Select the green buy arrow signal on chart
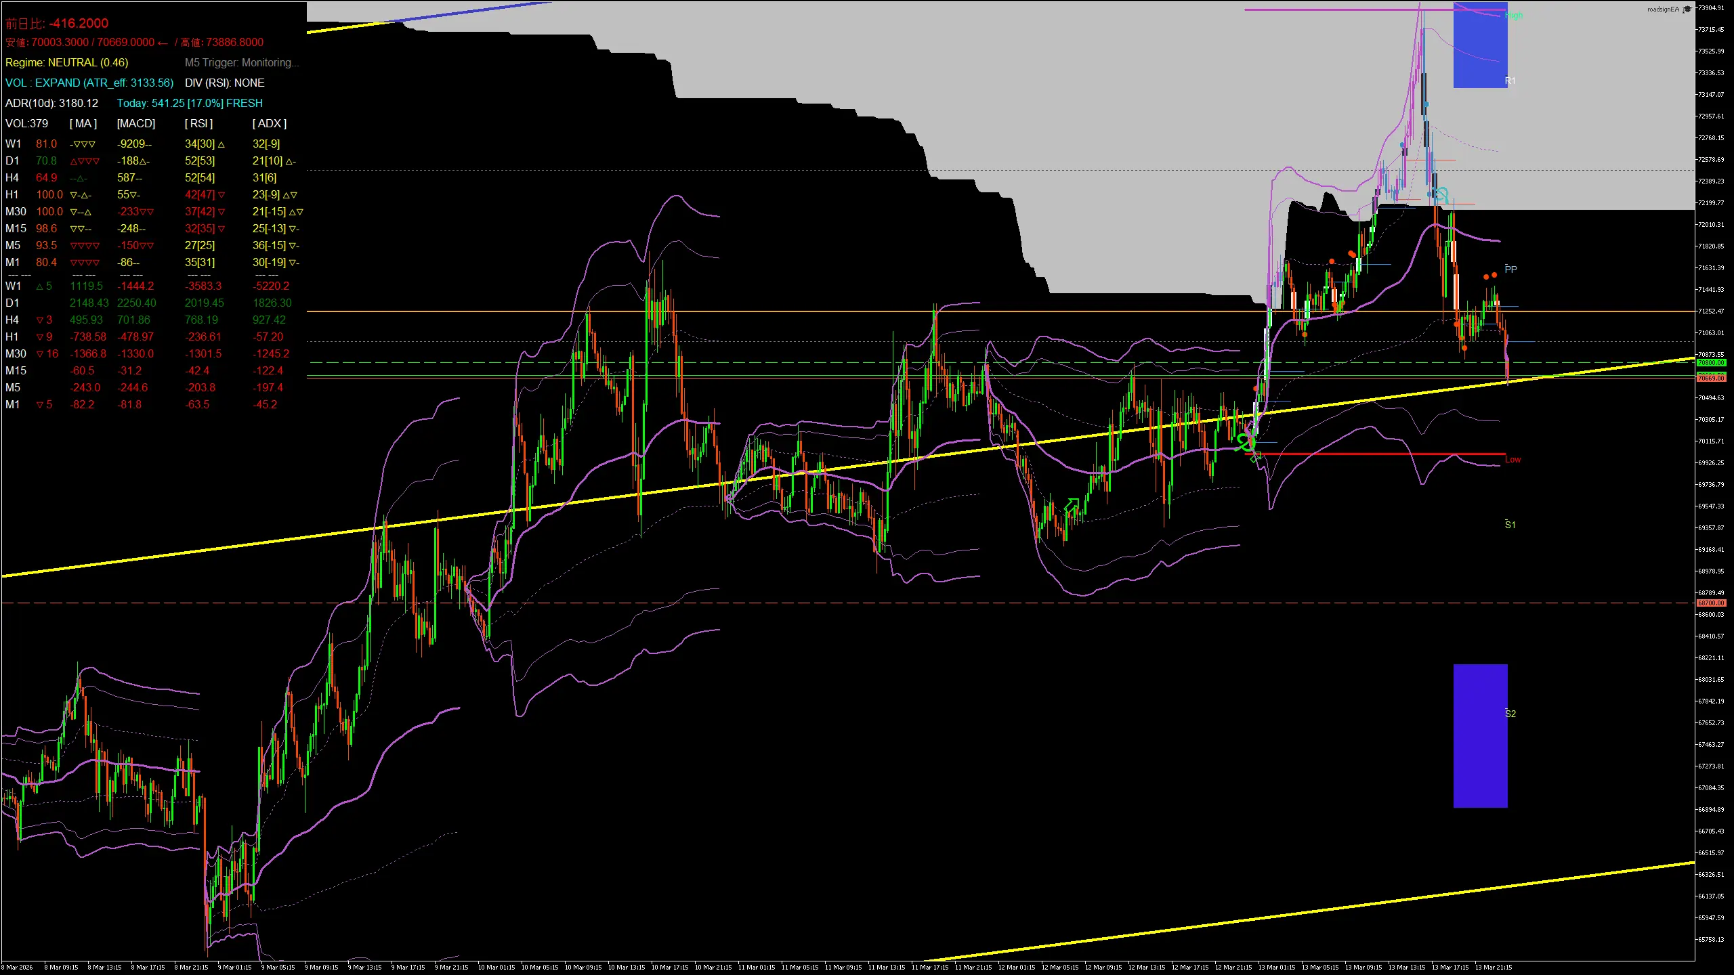Viewport: 1734px width, 975px height. pos(1072,504)
